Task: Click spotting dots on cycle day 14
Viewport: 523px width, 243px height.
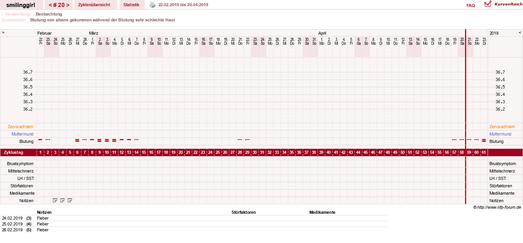Action: (x=137, y=139)
